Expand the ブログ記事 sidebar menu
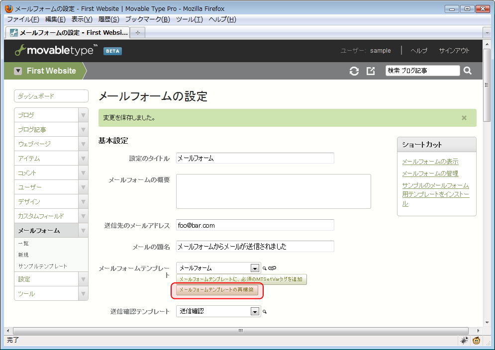Screen dimensions: 495x350 tap(83, 130)
